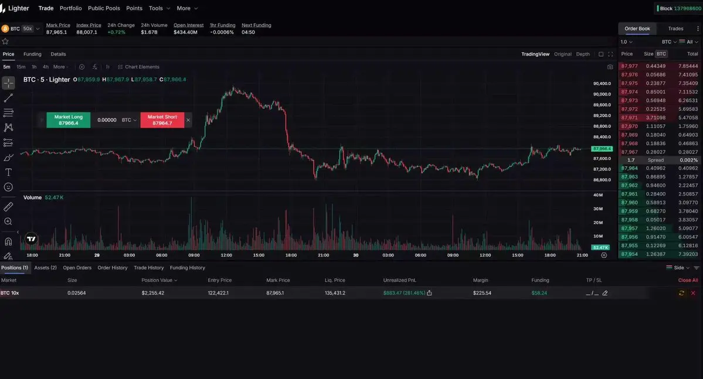Open the Fibonacci retracement tool
703x379 pixels.
[8, 112]
